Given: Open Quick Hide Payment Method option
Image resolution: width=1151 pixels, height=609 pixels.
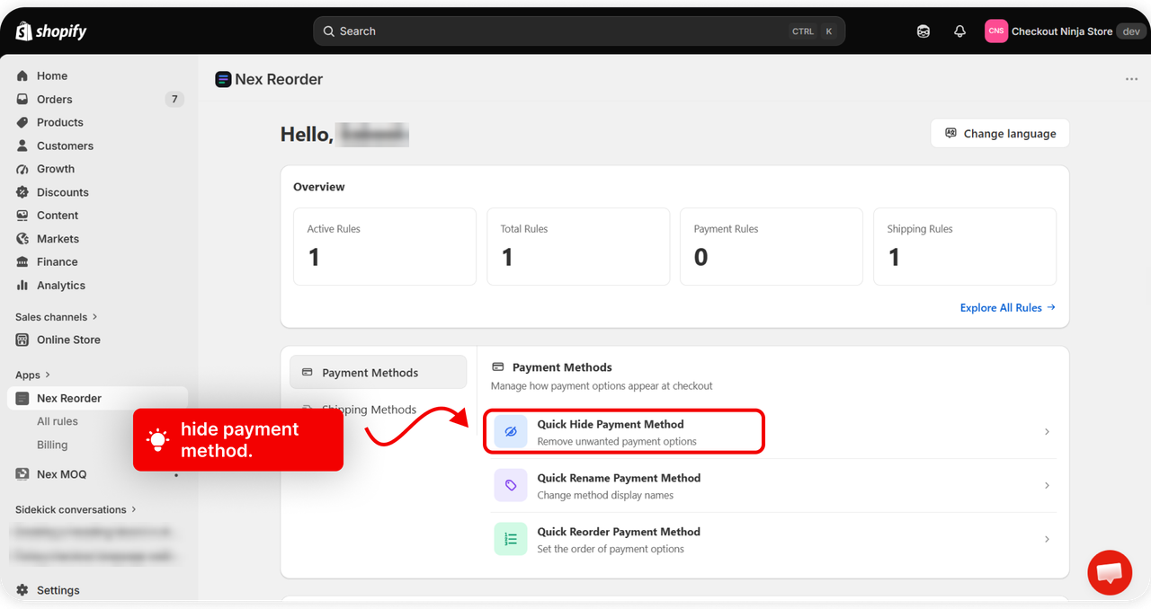Looking at the screenshot, I should 773,432.
